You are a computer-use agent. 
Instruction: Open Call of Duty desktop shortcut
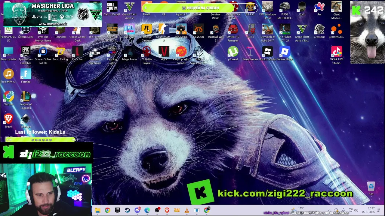click(112, 9)
